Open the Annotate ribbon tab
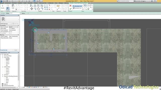The height and width of the screenshot is (90, 161). pyautogui.click(x=30, y=3)
